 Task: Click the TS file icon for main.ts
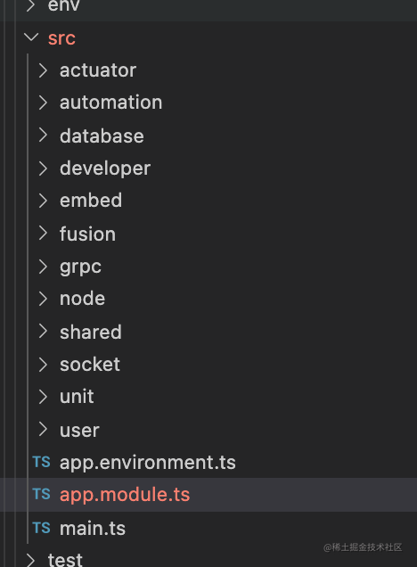pos(41,528)
